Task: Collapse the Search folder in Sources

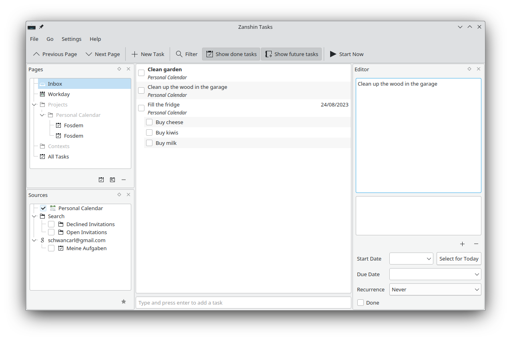Action: (35, 216)
